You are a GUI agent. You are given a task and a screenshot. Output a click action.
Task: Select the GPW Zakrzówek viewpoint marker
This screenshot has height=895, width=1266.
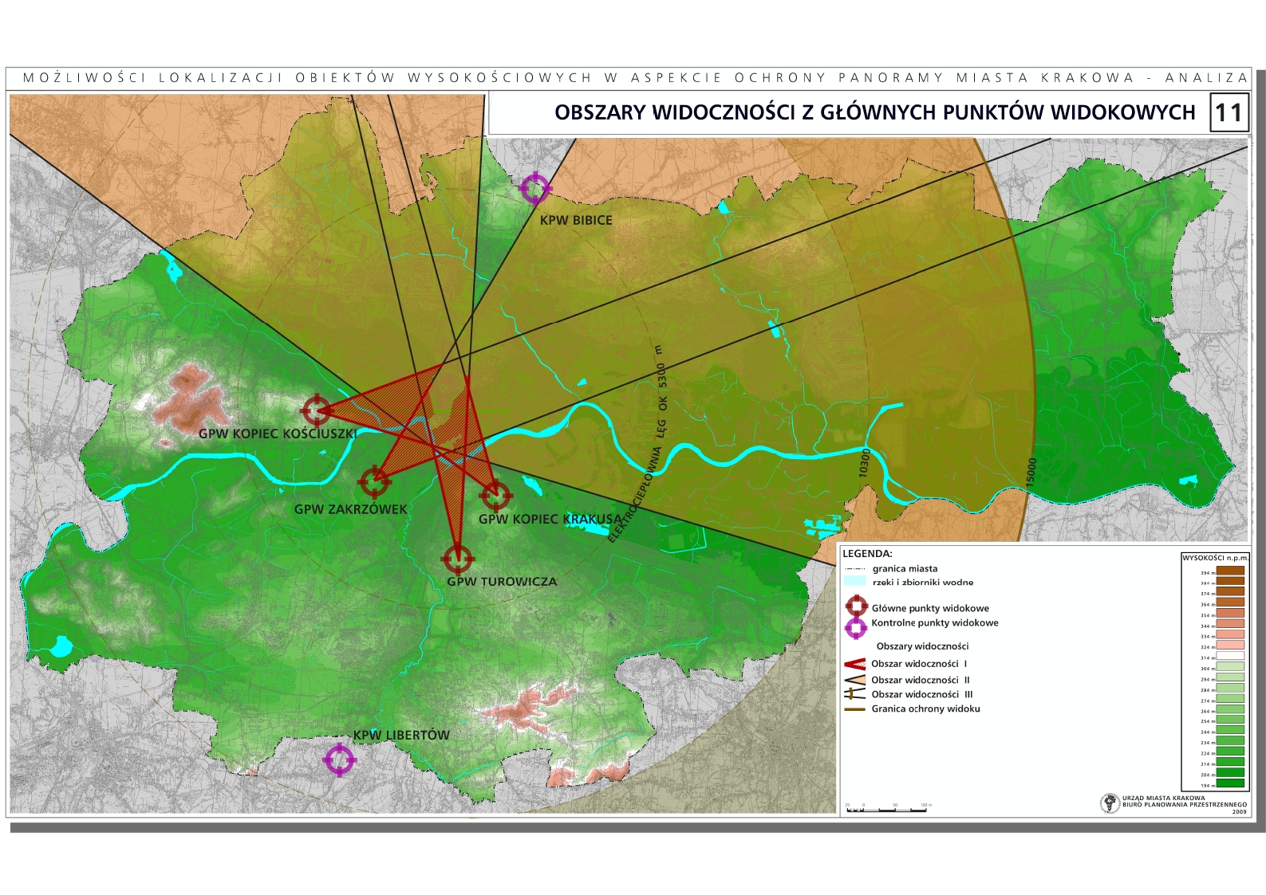374,482
